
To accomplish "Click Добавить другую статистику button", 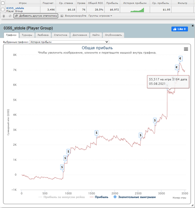I will 36,16.
